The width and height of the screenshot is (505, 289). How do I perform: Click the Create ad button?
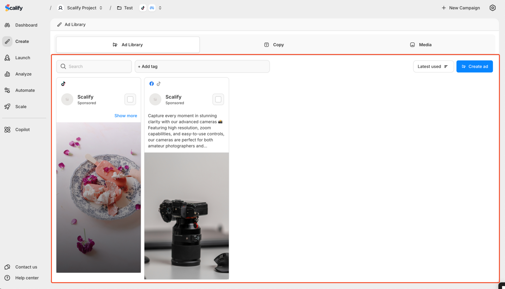click(474, 66)
